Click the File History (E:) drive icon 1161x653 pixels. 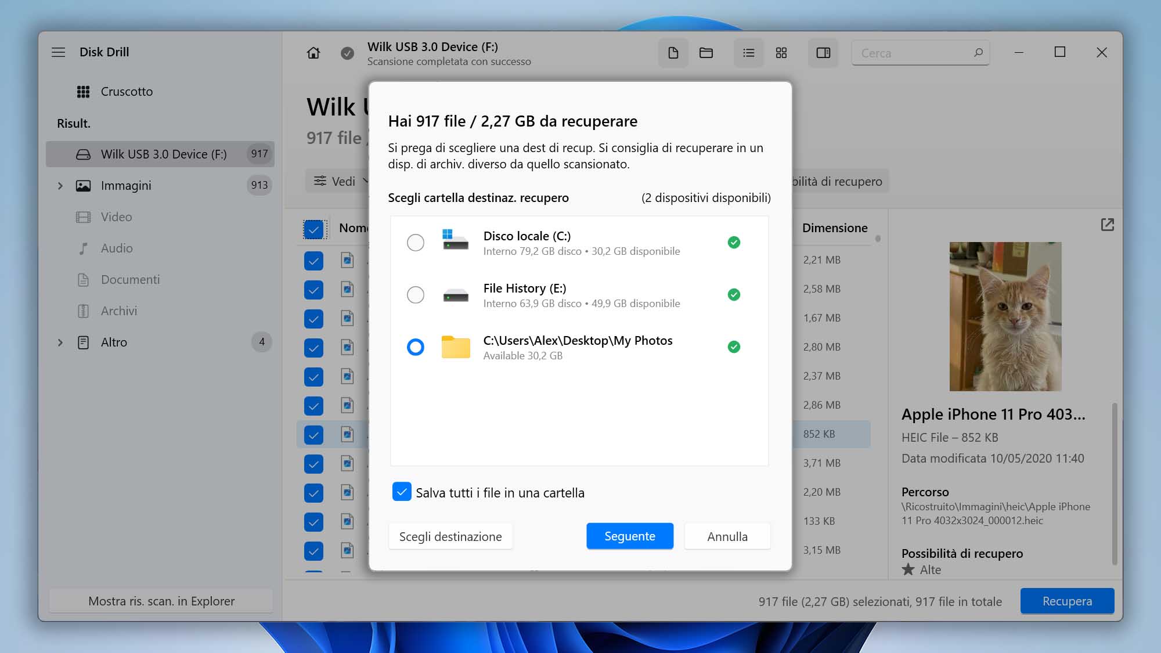tap(456, 295)
